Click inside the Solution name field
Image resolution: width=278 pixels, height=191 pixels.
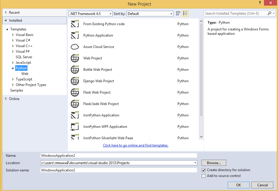pyautogui.click(x=117, y=170)
